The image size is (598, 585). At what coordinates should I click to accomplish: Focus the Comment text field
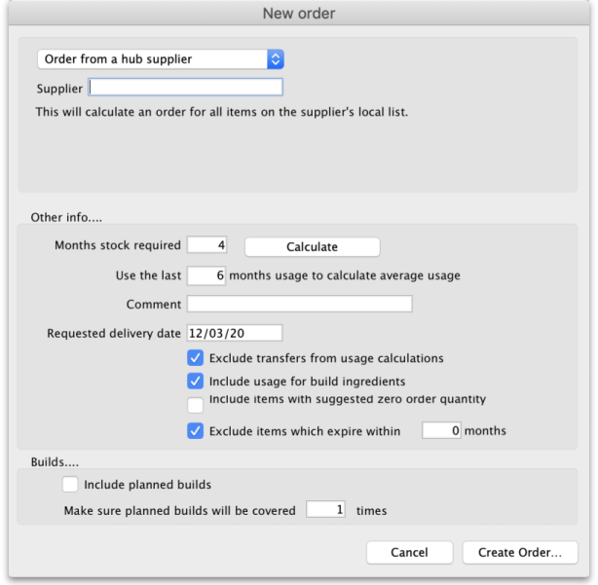coord(299,305)
